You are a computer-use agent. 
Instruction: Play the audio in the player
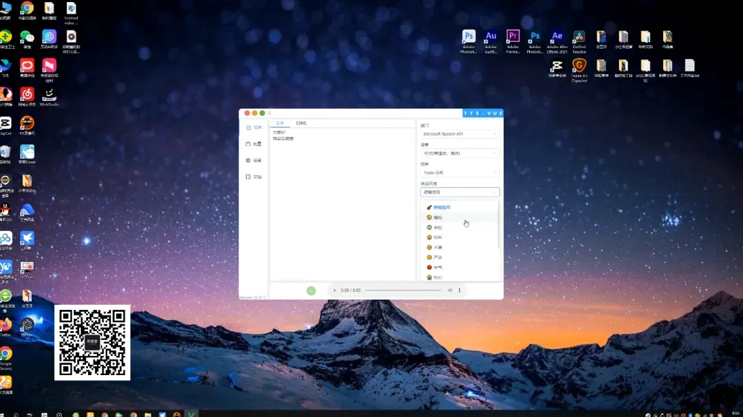point(334,290)
